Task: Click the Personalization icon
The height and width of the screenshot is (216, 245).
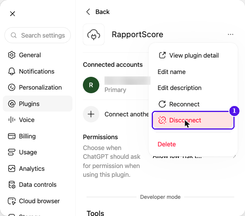Action: click(12, 87)
